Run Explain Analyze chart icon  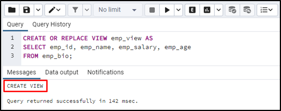coord(207,10)
